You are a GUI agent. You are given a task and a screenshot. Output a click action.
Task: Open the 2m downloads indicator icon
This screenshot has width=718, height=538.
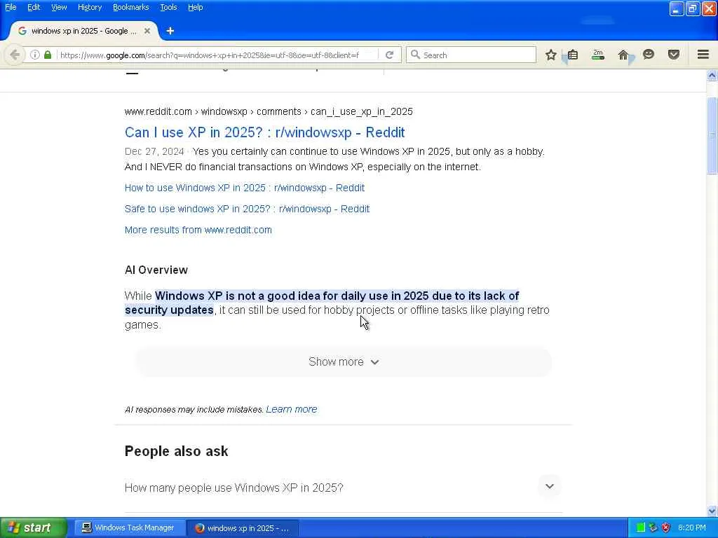tap(598, 55)
